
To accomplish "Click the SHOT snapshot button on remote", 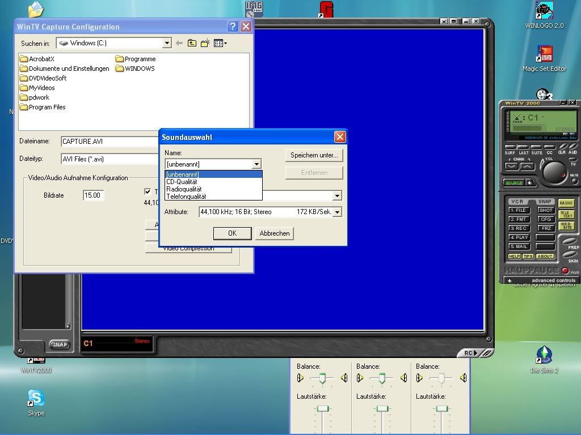I will pos(546,210).
